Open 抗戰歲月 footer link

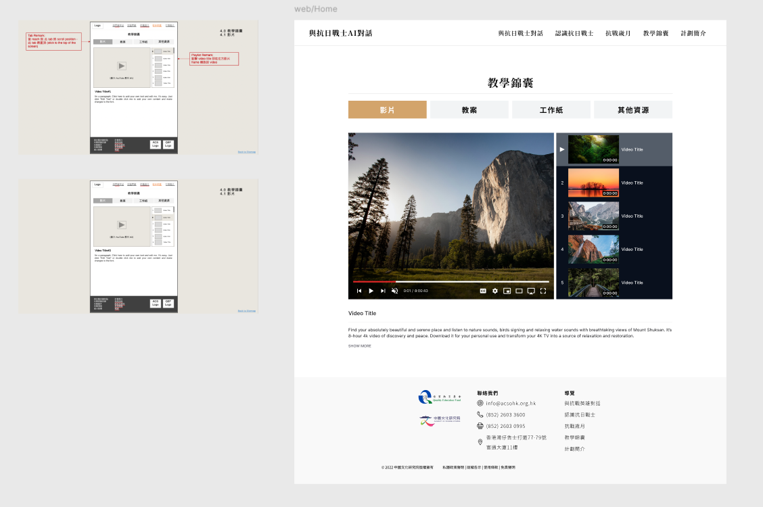tap(575, 427)
